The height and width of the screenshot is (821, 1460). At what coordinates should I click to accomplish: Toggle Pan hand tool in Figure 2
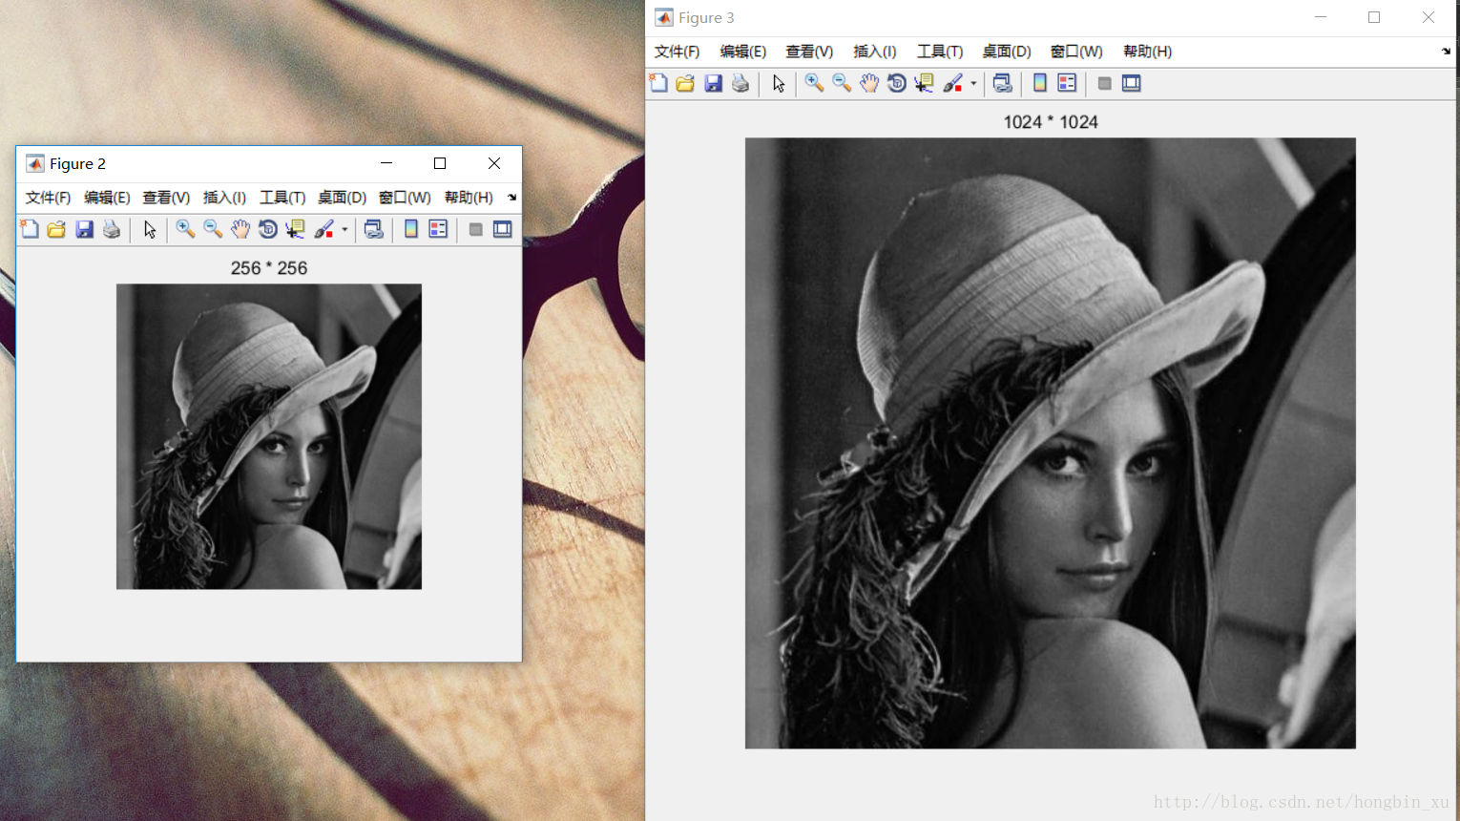tap(240, 229)
